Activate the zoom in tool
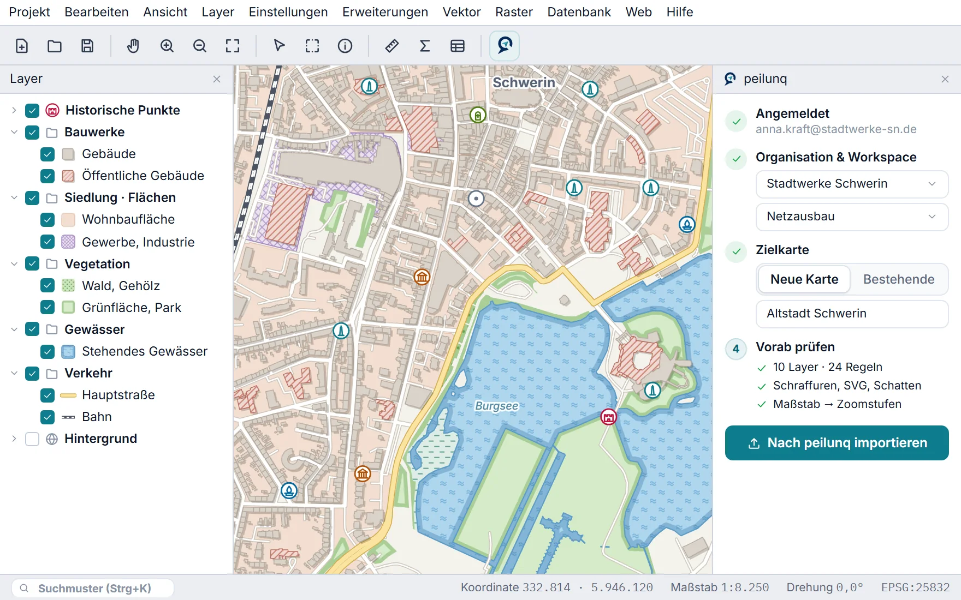This screenshot has height=600, width=961. pyautogui.click(x=167, y=46)
